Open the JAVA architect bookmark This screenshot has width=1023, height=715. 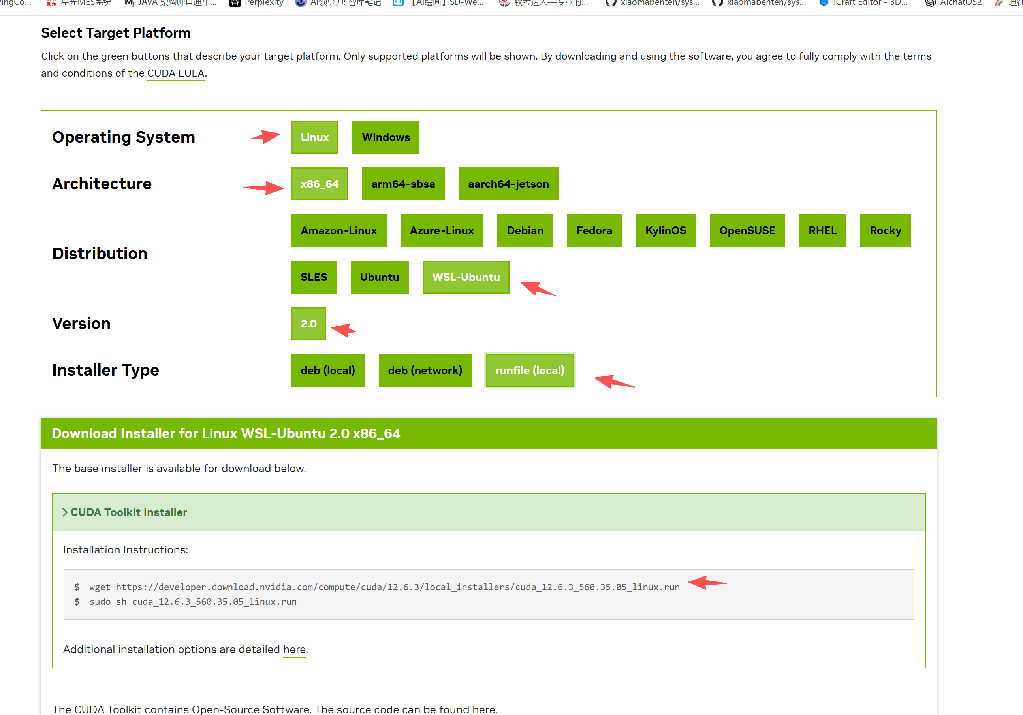click(x=177, y=3)
